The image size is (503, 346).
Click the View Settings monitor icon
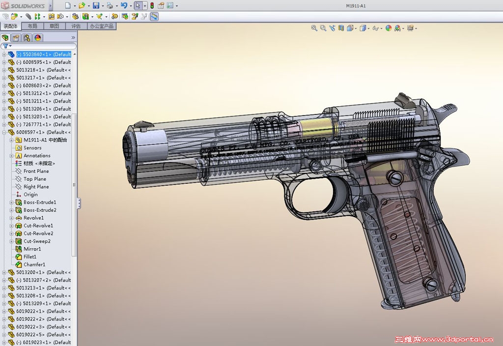point(410,28)
